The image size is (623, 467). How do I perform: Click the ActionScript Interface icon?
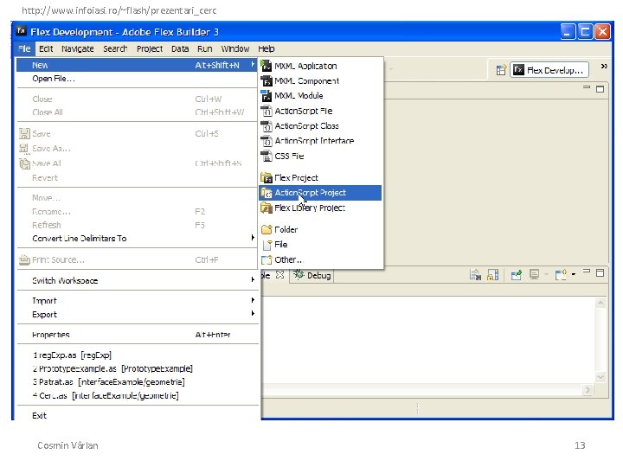pos(267,141)
